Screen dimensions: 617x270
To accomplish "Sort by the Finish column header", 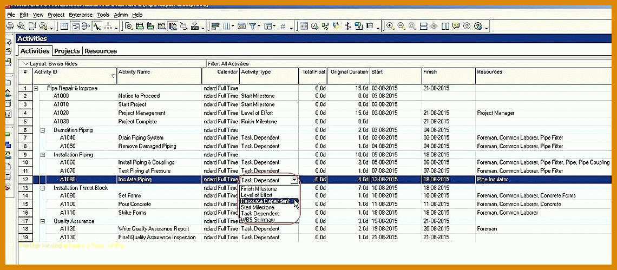I will [449, 75].
